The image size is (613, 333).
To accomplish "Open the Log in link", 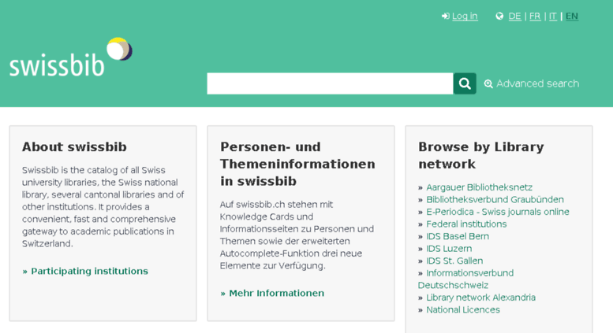I will (x=465, y=17).
